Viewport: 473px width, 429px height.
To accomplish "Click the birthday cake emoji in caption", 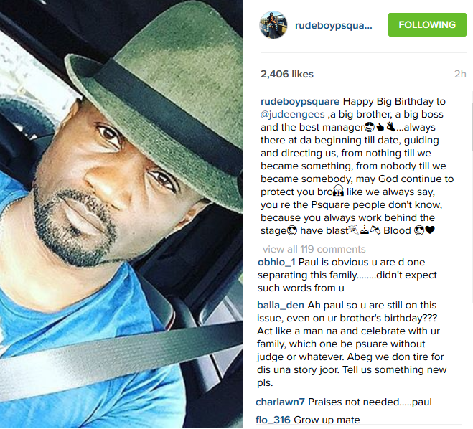I will point(365,230).
